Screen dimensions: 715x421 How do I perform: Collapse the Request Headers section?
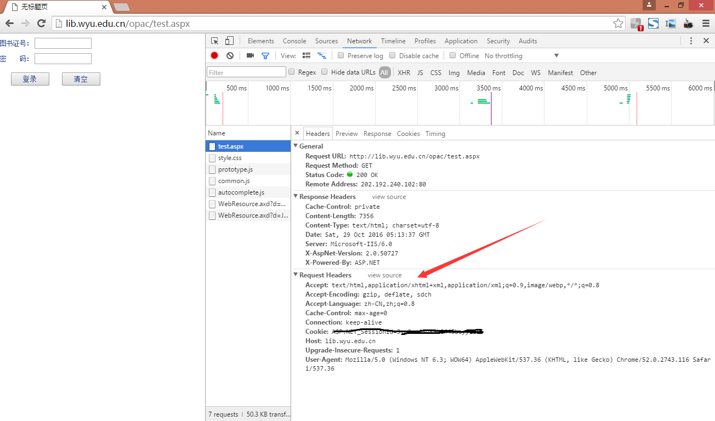pos(296,275)
